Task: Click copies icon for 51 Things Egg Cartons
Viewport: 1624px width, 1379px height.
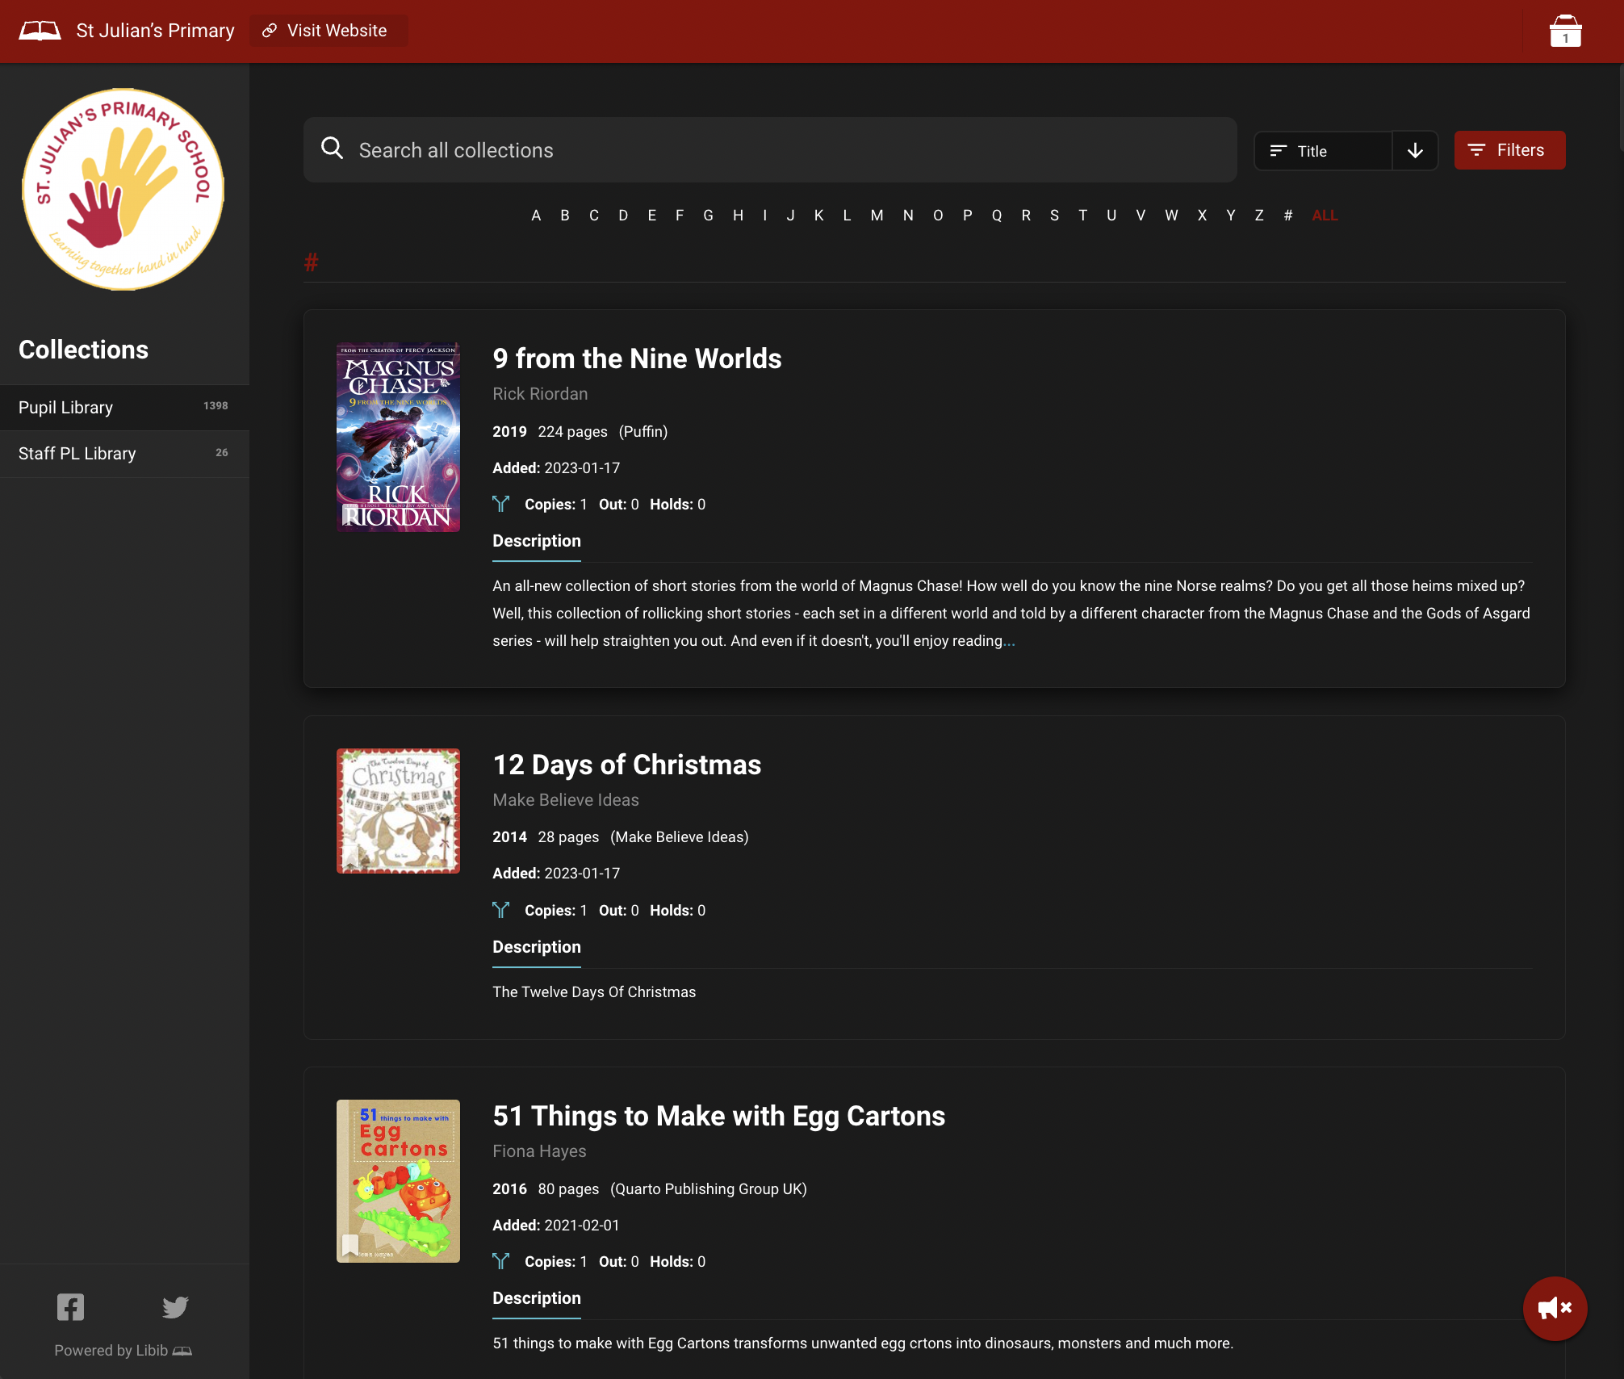Action: pyautogui.click(x=501, y=1261)
